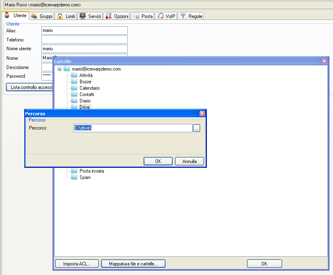
Task: Select the Spam folder
Action: pos(85,177)
